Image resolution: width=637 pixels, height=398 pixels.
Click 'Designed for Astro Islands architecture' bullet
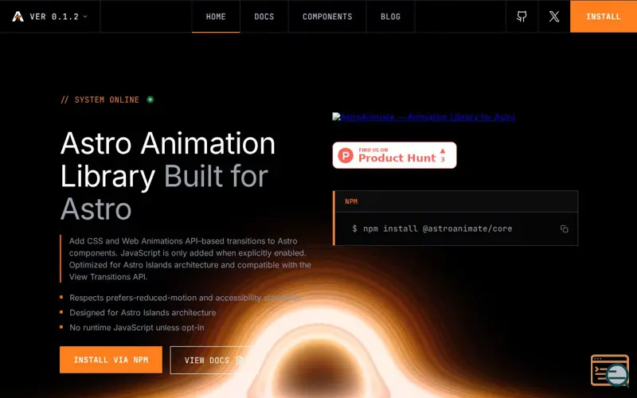143,313
